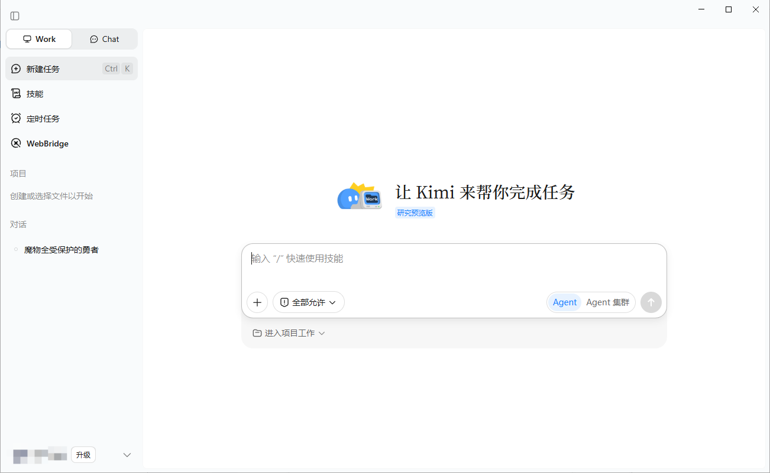This screenshot has height=473, width=770.
Task: Click the 升级 upgrade button
Action: click(83, 455)
